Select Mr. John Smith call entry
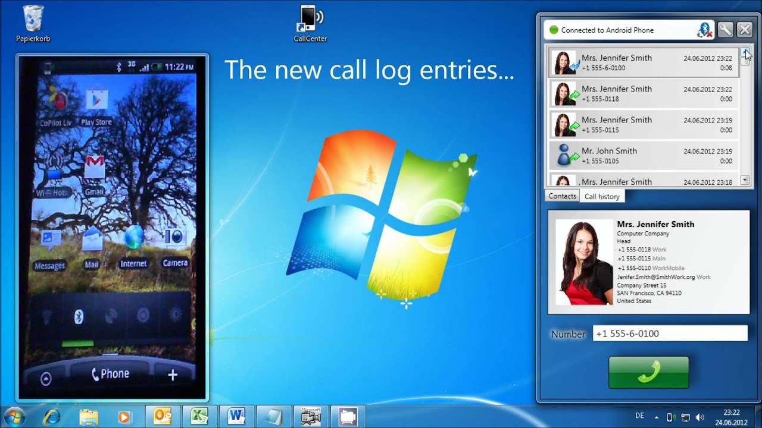Image resolution: width=762 pixels, height=428 pixels. coord(643,155)
